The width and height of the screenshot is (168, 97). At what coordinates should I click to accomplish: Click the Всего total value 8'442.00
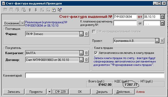point(105,85)
